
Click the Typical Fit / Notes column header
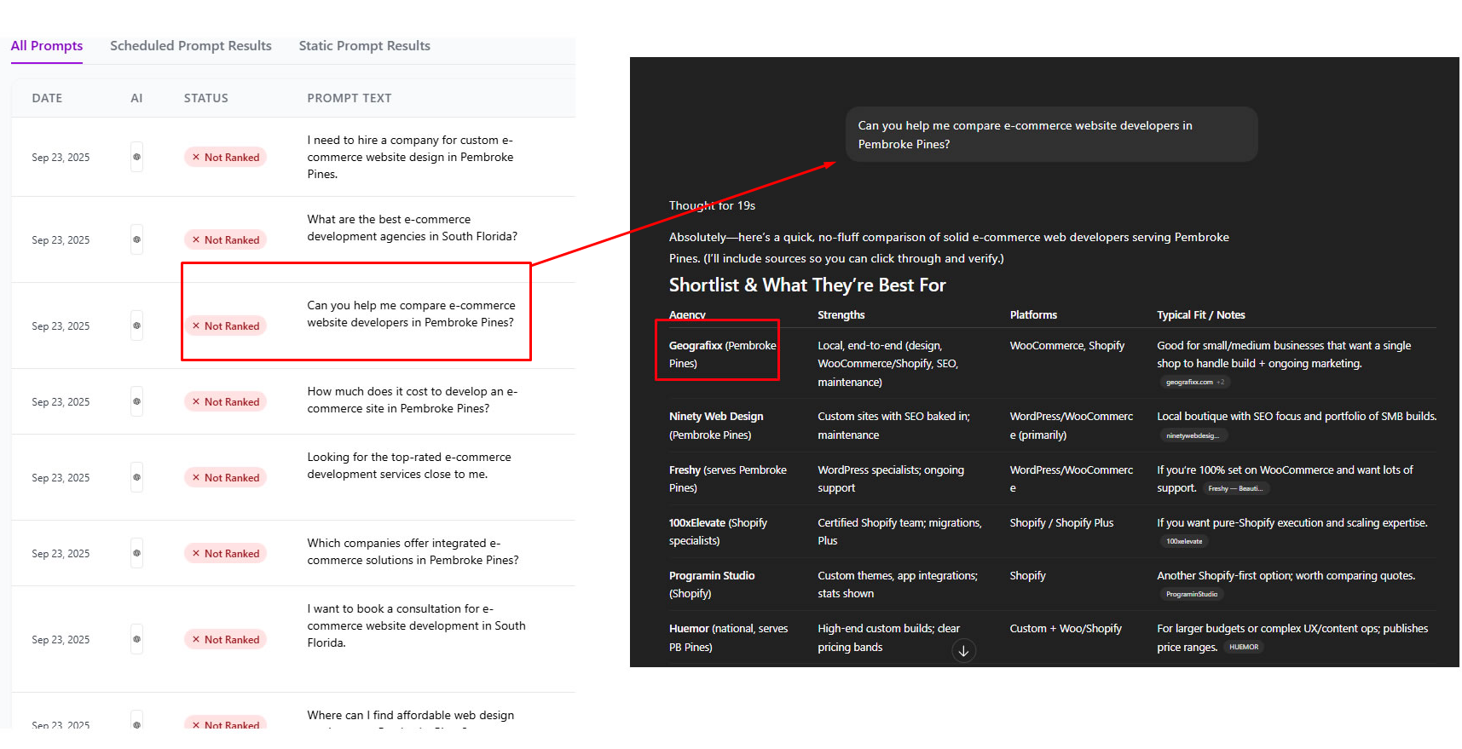pyautogui.click(x=1200, y=314)
